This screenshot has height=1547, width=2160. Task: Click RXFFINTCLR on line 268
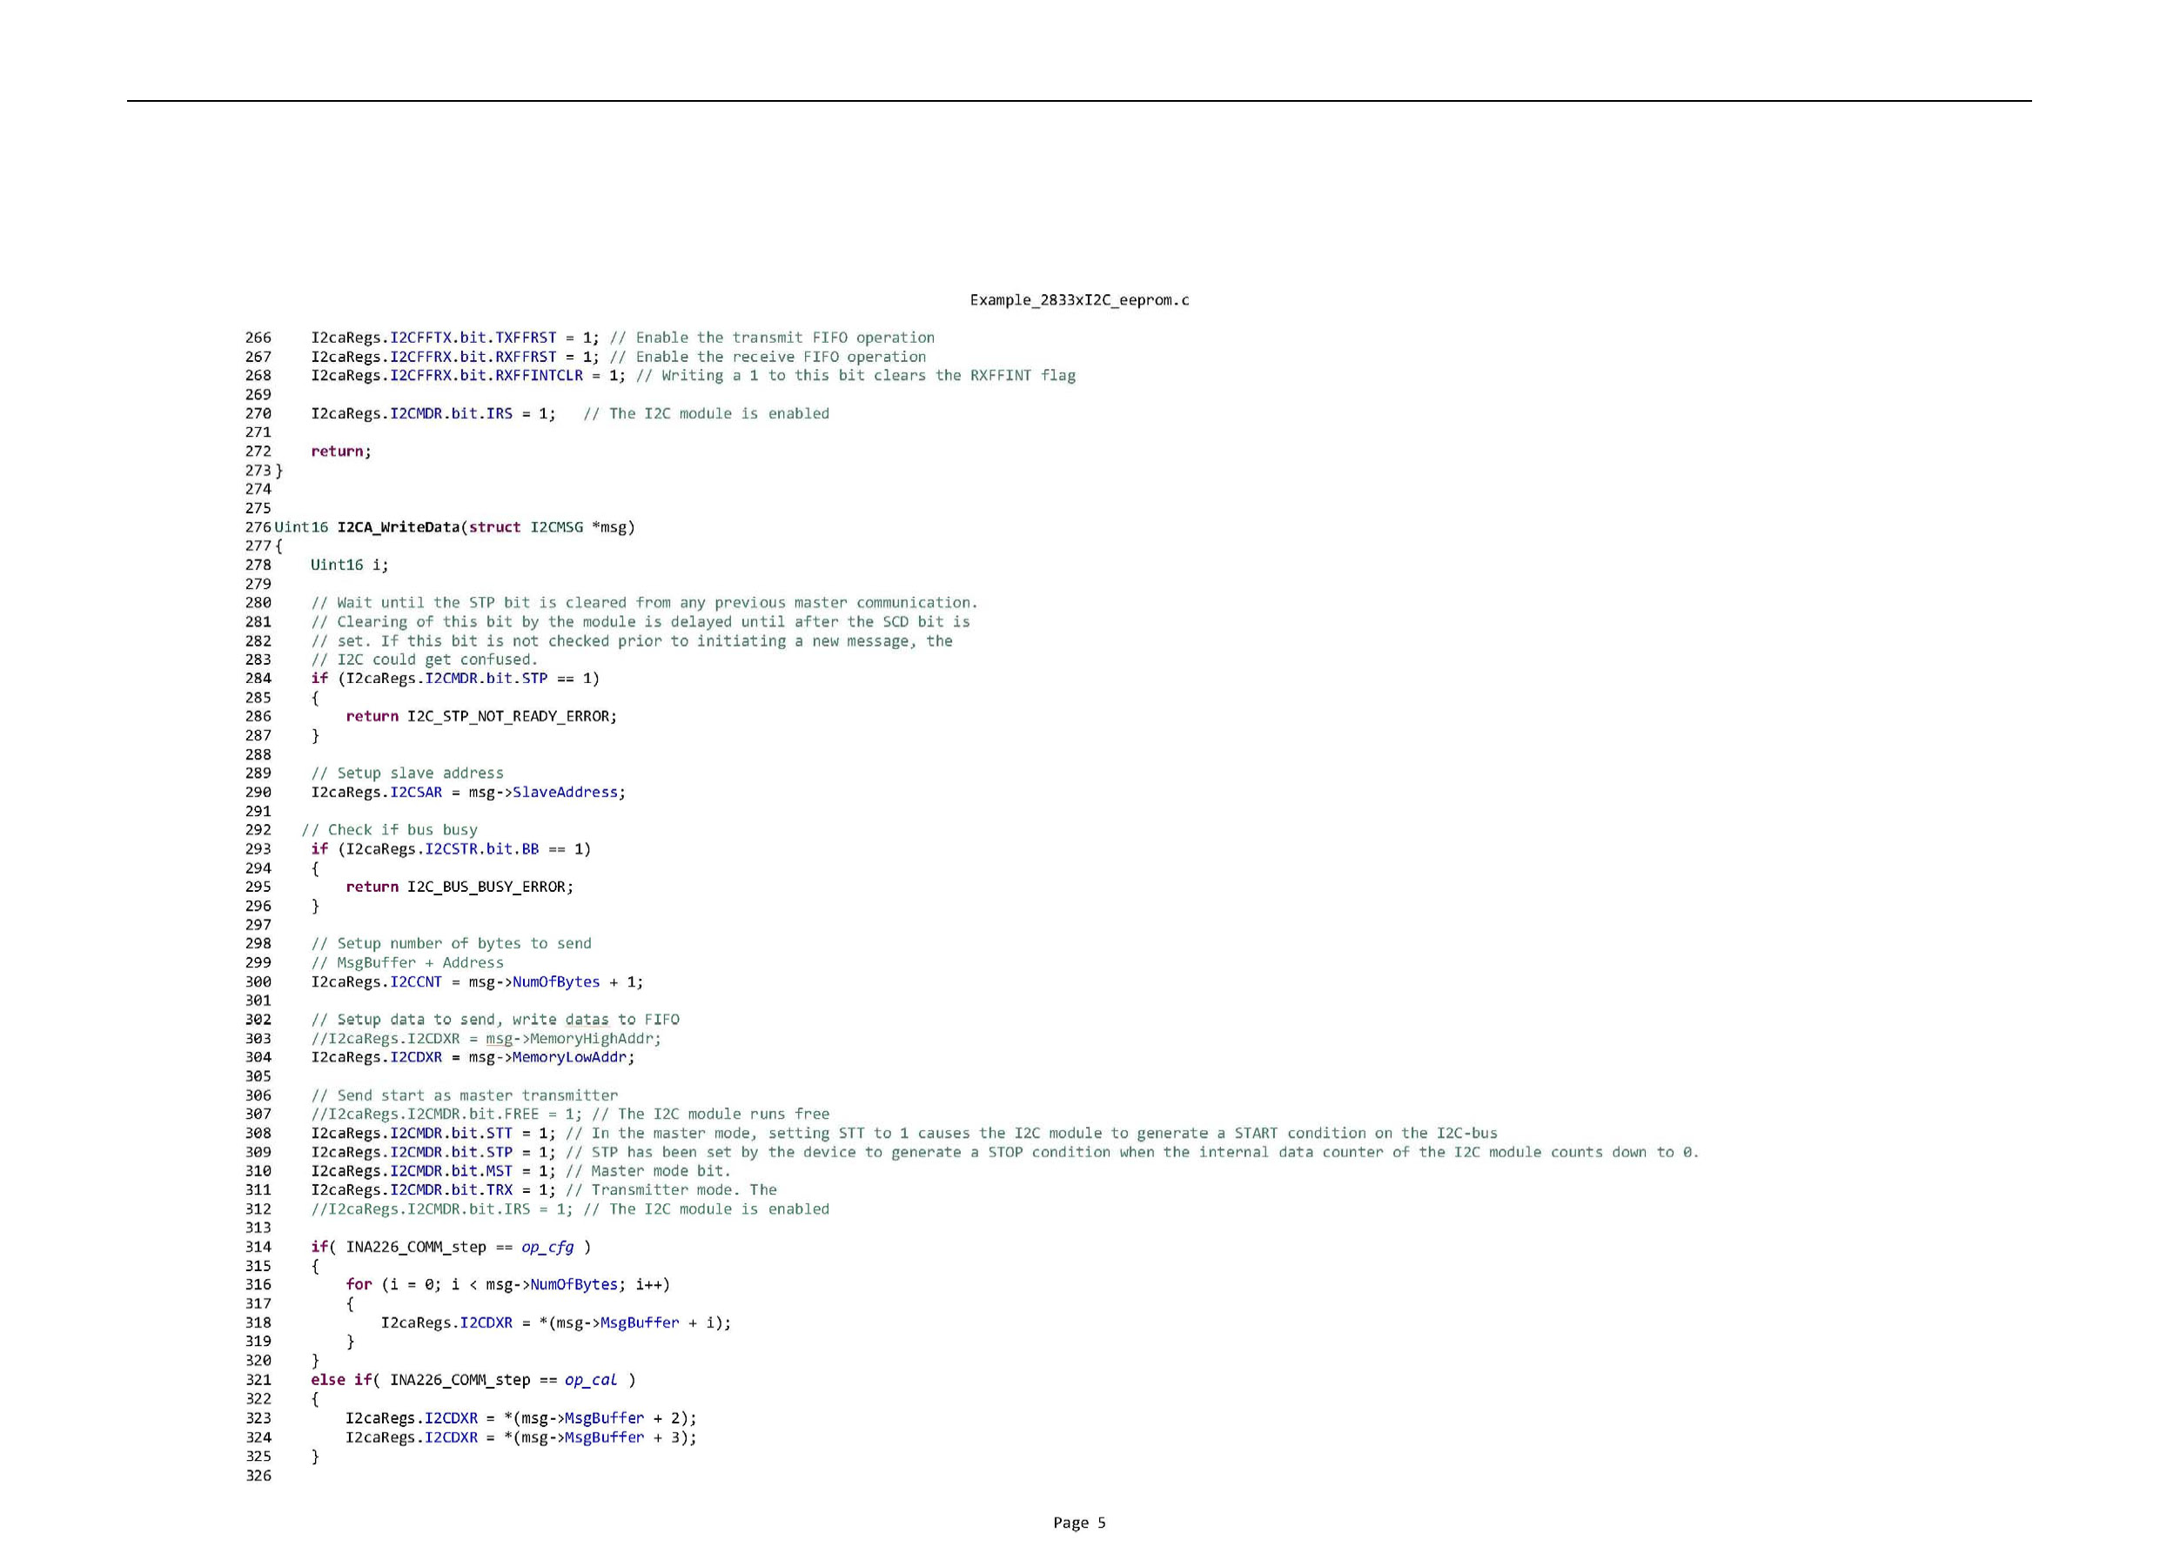pos(538,375)
